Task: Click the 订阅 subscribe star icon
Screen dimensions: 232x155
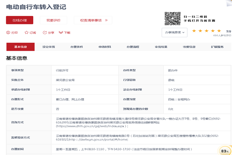Action: click(27, 33)
